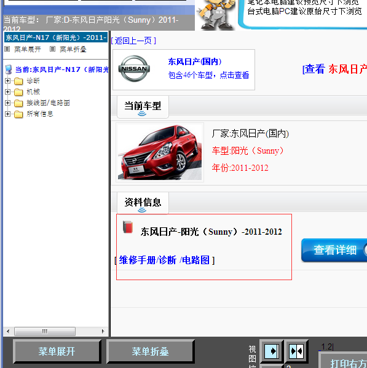Click the 接线图/电路图 folder icon
The height and width of the screenshot is (368, 367).
click(x=18, y=103)
